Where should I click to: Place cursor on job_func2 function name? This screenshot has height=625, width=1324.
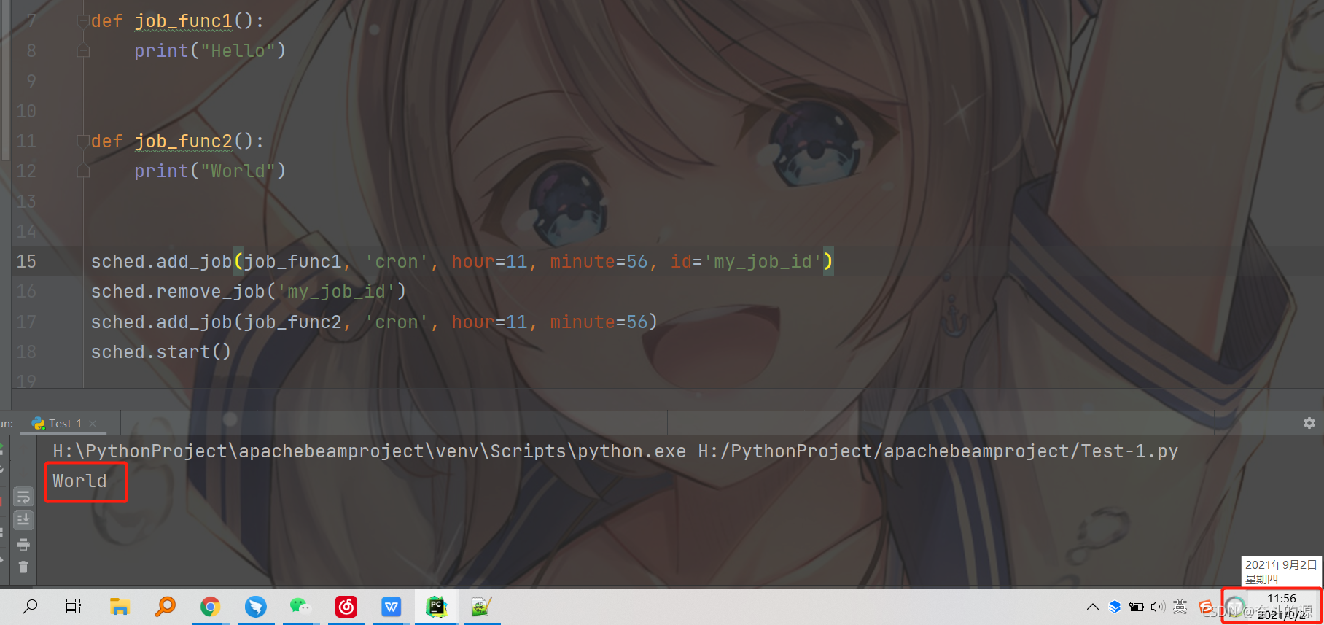click(x=184, y=141)
